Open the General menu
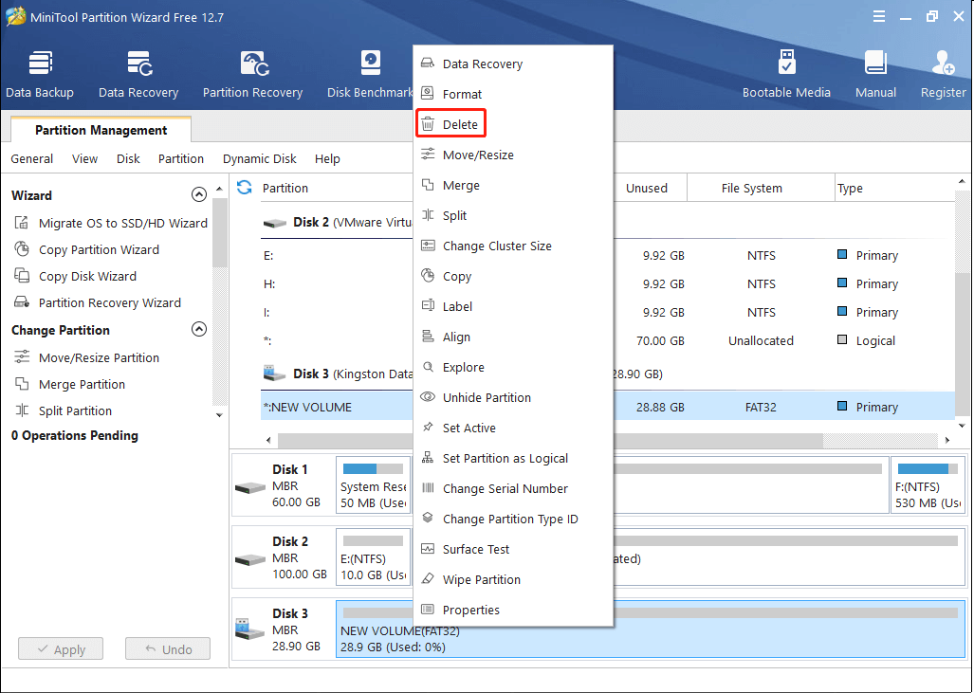974x693 pixels. [x=31, y=159]
